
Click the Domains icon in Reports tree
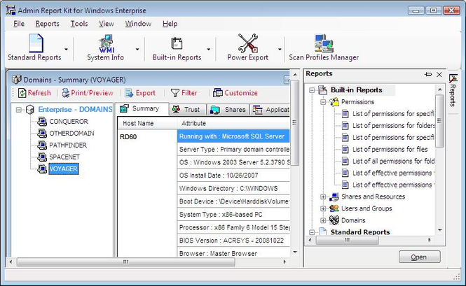pyautogui.click(x=334, y=220)
